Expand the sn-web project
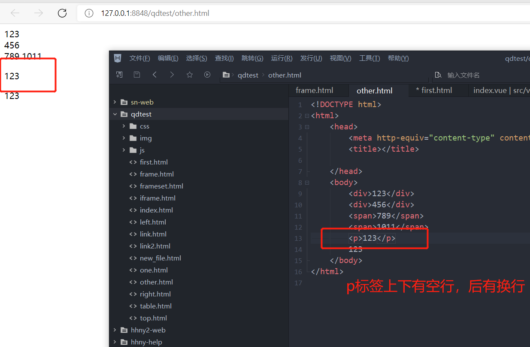The height and width of the screenshot is (347, 530). (x=115, y=102)
